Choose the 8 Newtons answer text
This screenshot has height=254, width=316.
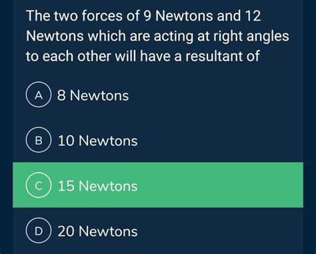pos(93,95)
